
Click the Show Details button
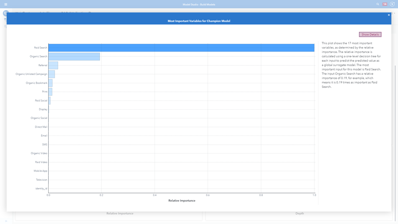click(x=370, y=35)
